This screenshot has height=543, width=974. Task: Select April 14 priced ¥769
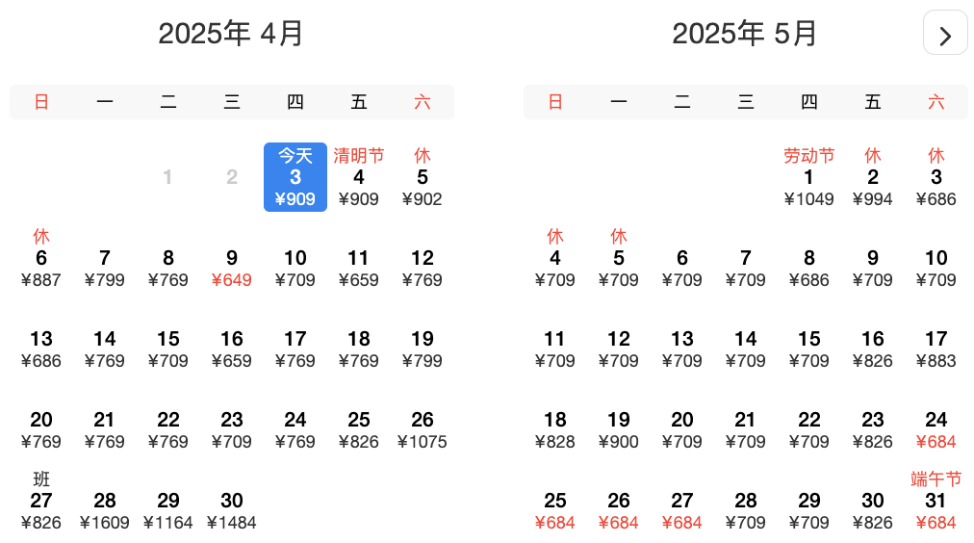tap(104, 349)
